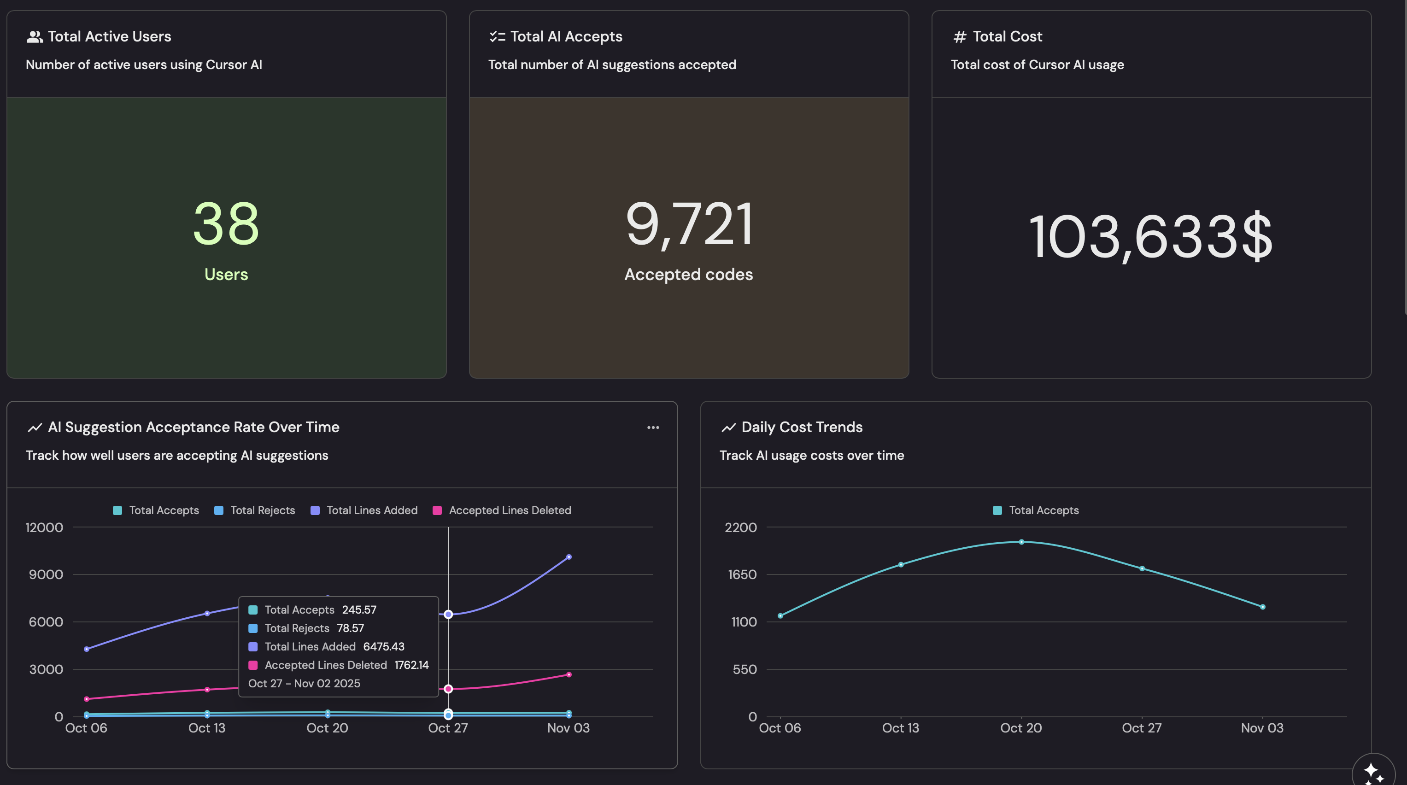This screenshot has width=1407, height=785.
Task: Click the Oct 06 point on Daily Cost line
Action: pyautogui.click(x=780, y=615)
